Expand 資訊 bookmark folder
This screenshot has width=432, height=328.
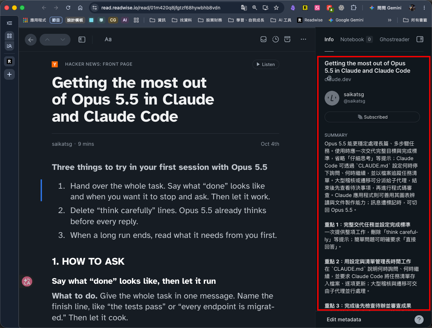(158, 20)
